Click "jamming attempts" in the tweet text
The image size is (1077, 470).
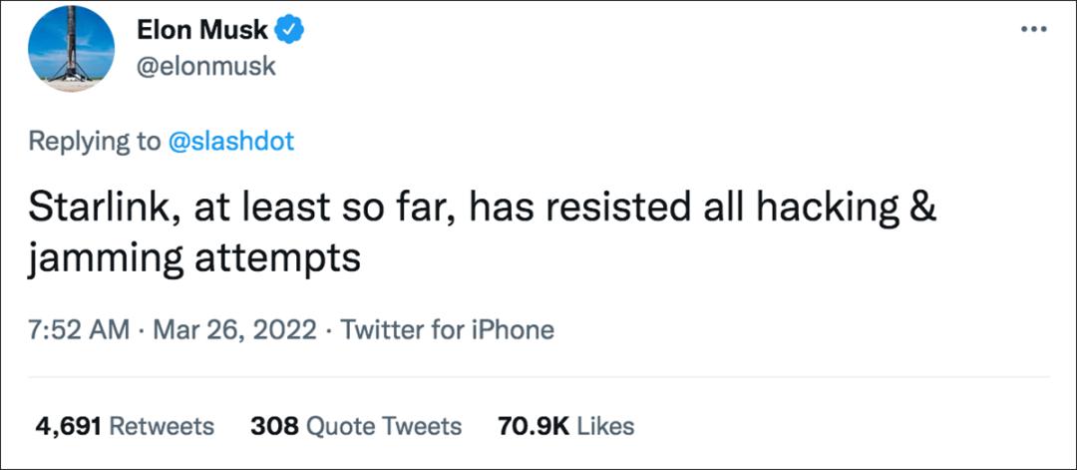coord(194,258)
